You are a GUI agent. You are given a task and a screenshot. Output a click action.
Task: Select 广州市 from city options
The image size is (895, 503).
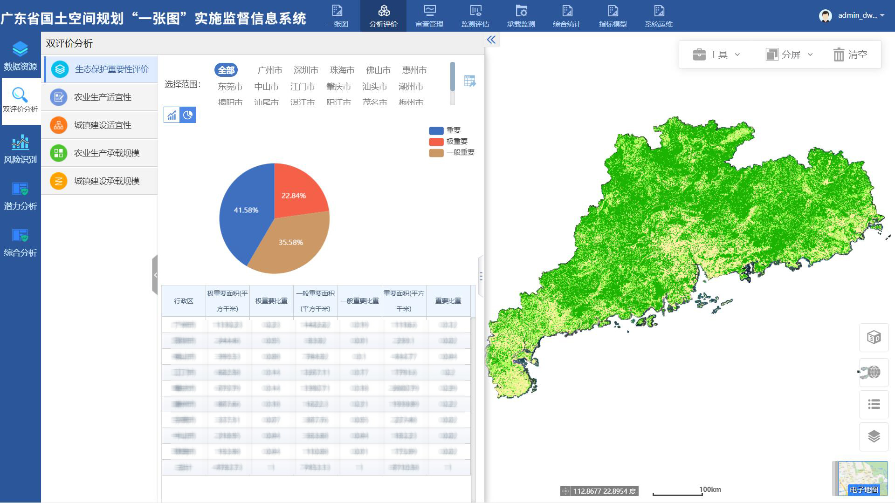click(268, 69)
